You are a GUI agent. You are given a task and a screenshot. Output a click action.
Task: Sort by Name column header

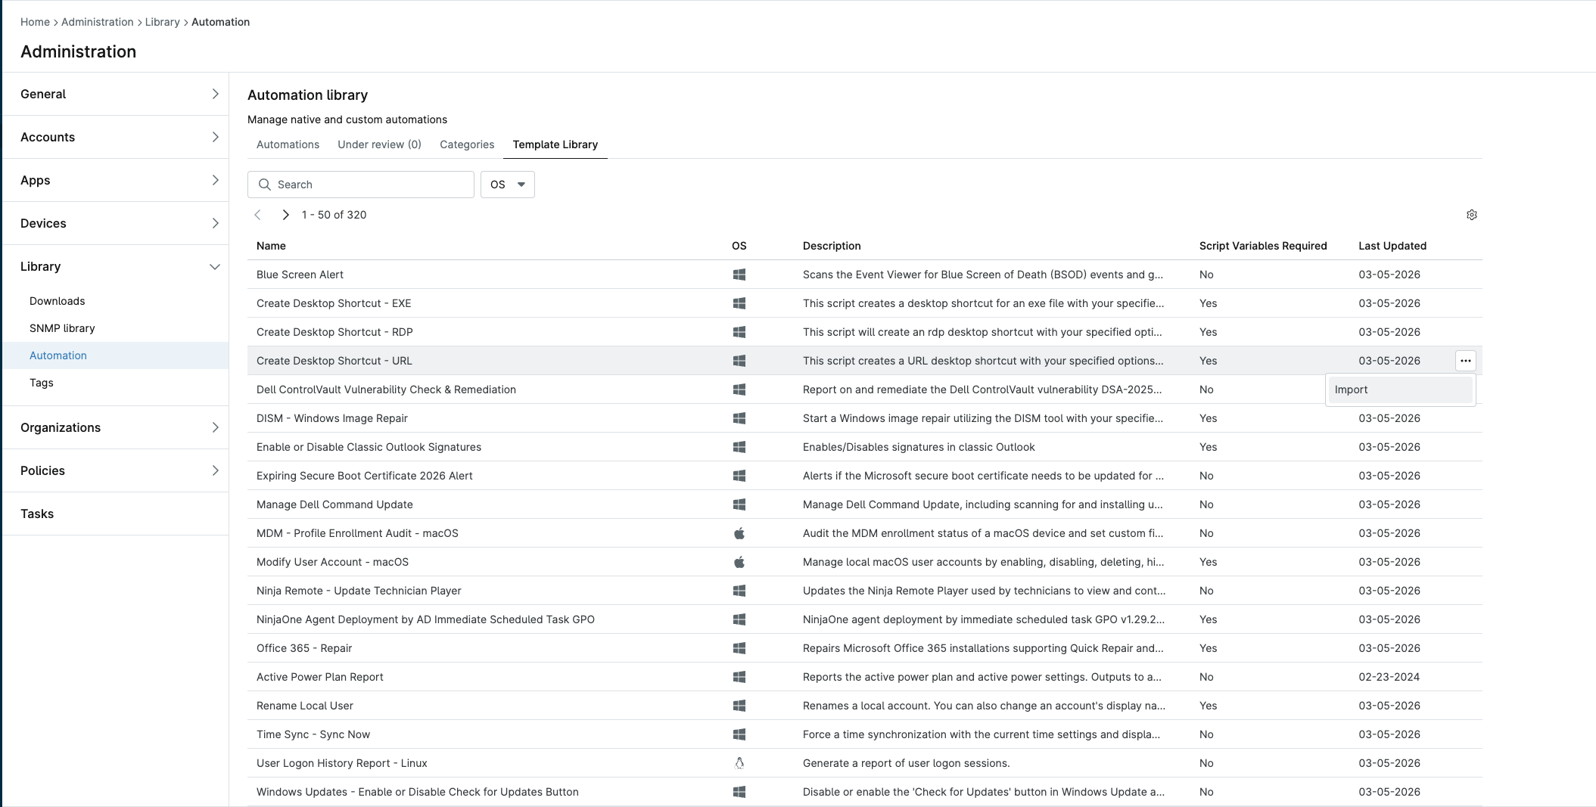point(271,246)
